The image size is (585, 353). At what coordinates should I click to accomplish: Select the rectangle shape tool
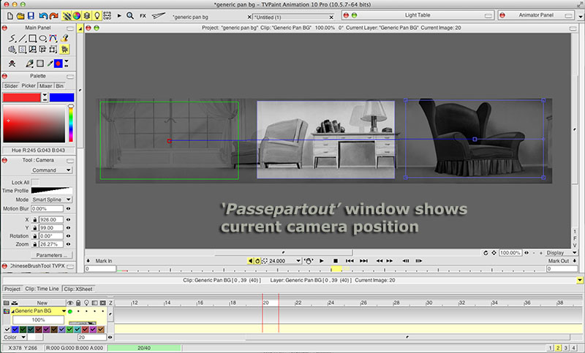click(x=32, y=38)
